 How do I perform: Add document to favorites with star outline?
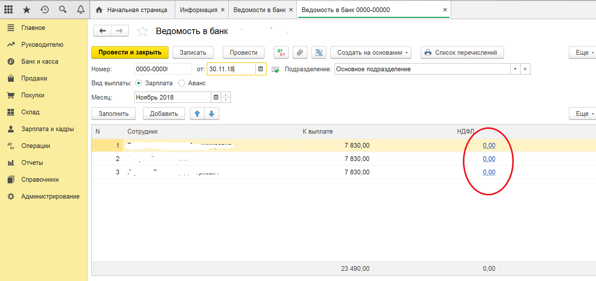click(142, 31)
